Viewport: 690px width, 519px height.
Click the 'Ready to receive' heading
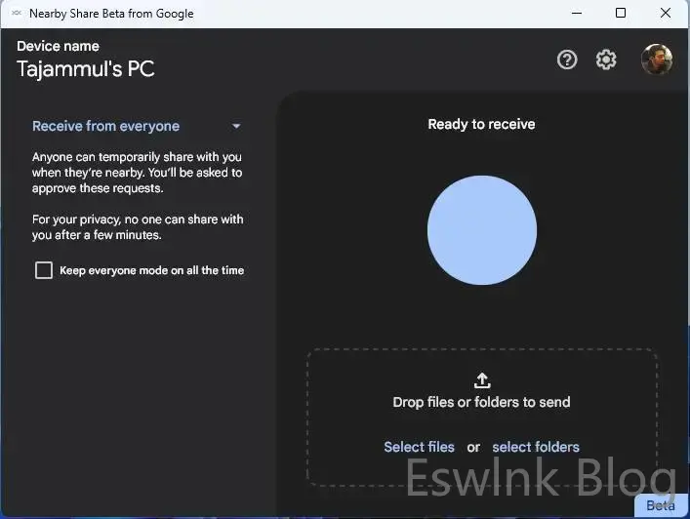(481, 124)
